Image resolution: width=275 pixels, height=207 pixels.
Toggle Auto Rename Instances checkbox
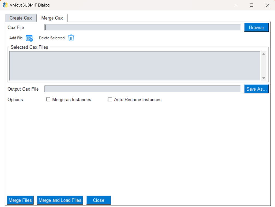tap(110, 100)
